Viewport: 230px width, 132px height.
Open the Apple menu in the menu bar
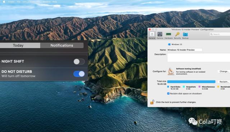point(4,2)
